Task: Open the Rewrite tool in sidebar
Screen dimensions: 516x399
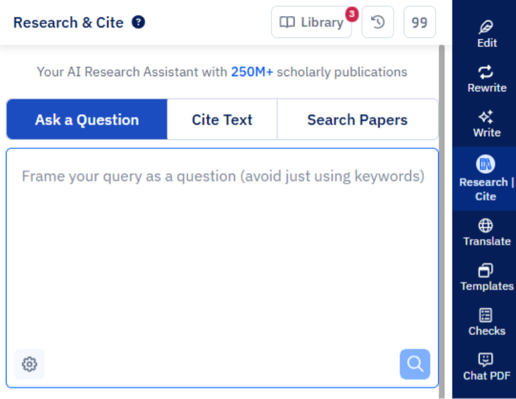Action: 487,79
